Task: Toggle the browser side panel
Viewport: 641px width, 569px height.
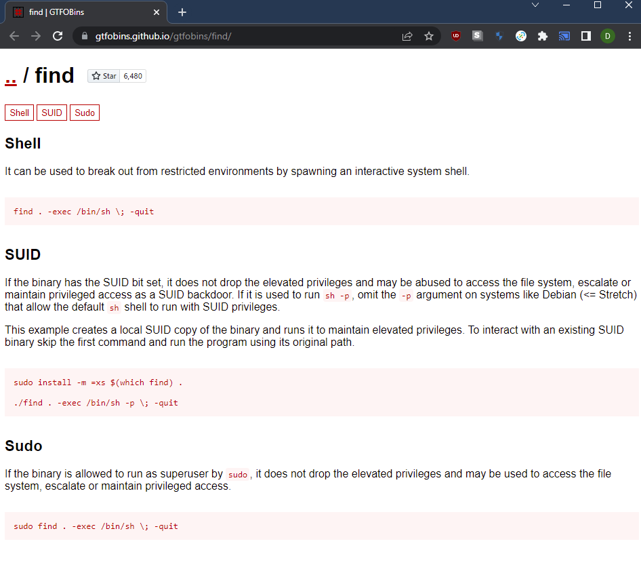Action: click(x=586, y=36)
